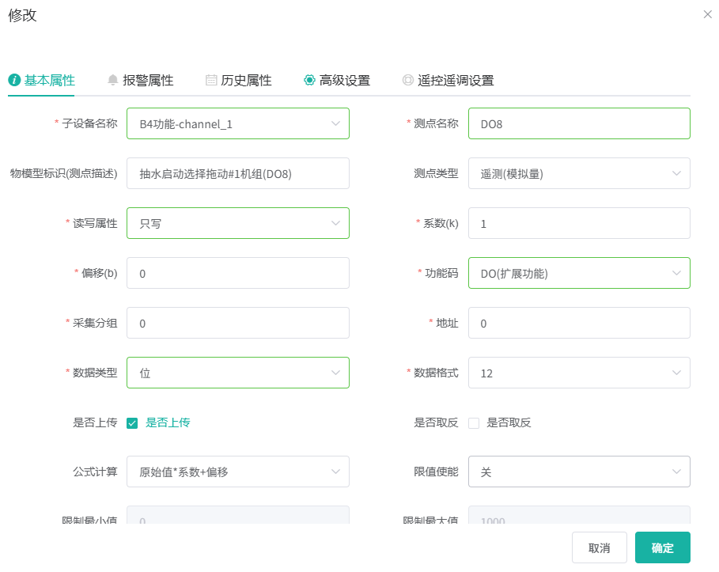This screenshot has width=719, height=572.
Task: Click the hexagon icon for 高级设置
Action: [x=309, y=80]
